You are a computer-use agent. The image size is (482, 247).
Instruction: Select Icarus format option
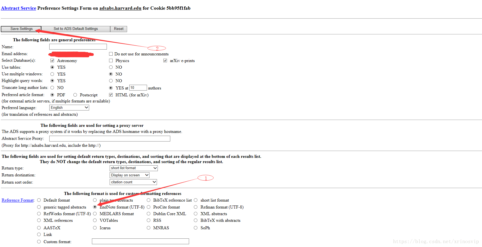coord(95,228)
